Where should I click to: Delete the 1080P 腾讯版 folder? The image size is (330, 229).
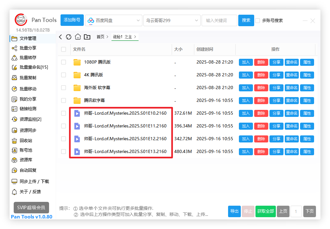[x=261, y=62]
